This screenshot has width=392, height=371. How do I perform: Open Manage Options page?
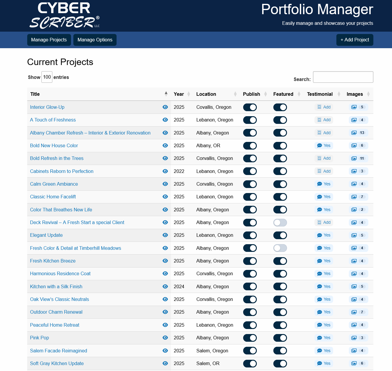point(95,40)
